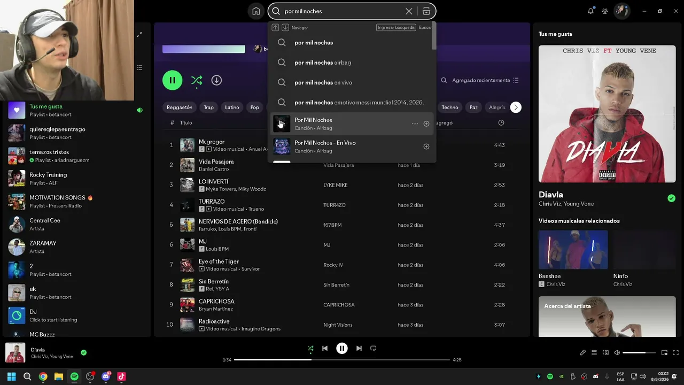Open more options for Por Mil Noches
684x385 pixels.
pyautogui.click(x=415, y=124)
